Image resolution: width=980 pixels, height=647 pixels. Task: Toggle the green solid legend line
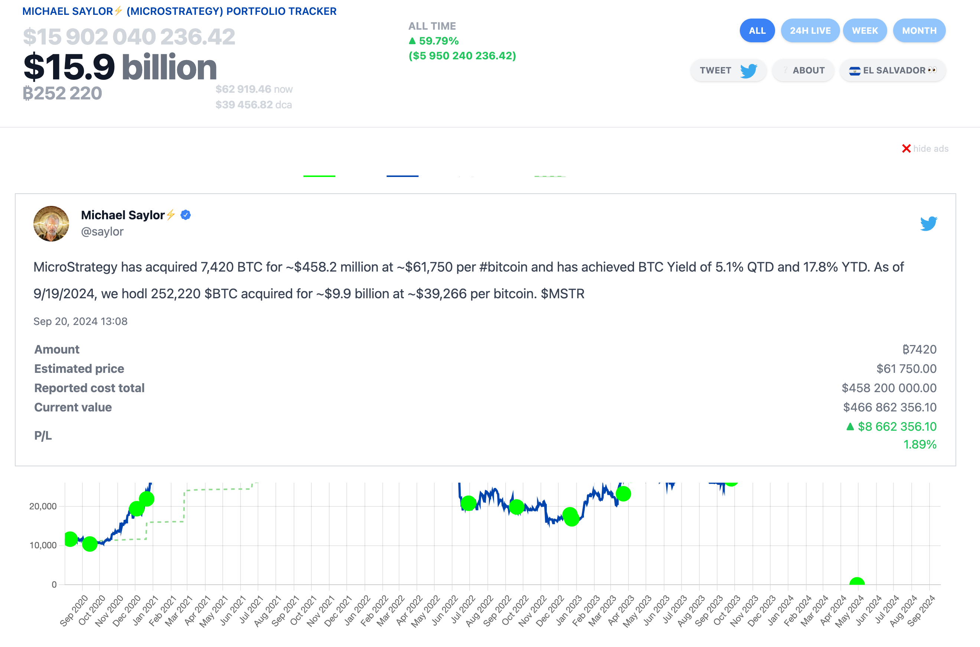coord(319,176)
